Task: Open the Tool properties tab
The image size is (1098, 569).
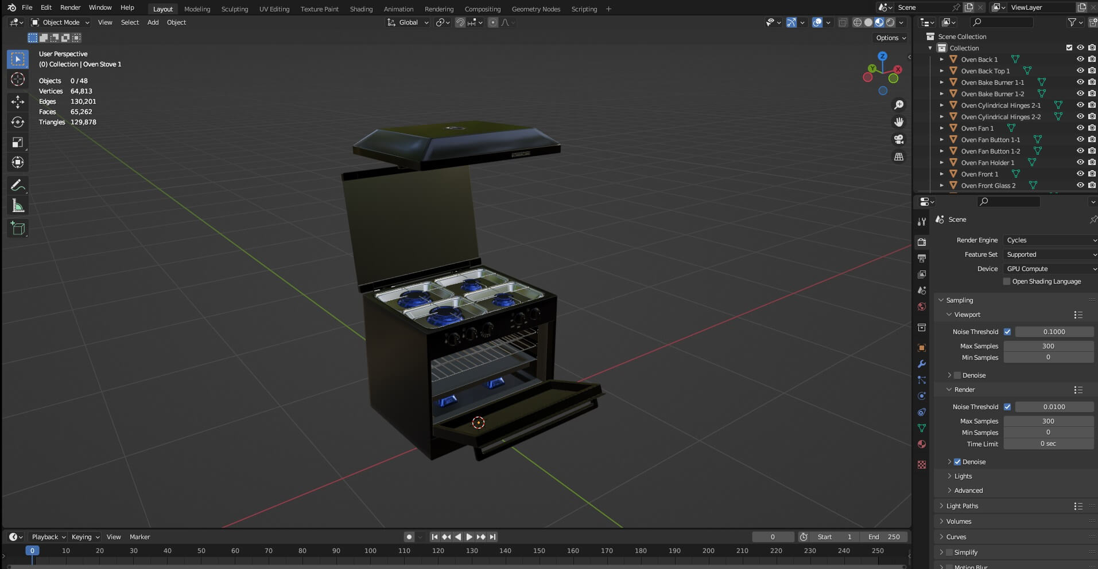Action: click(922, 221)
